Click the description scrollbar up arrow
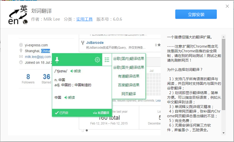Viewport: 234px width, 142px height. point(223,37)
